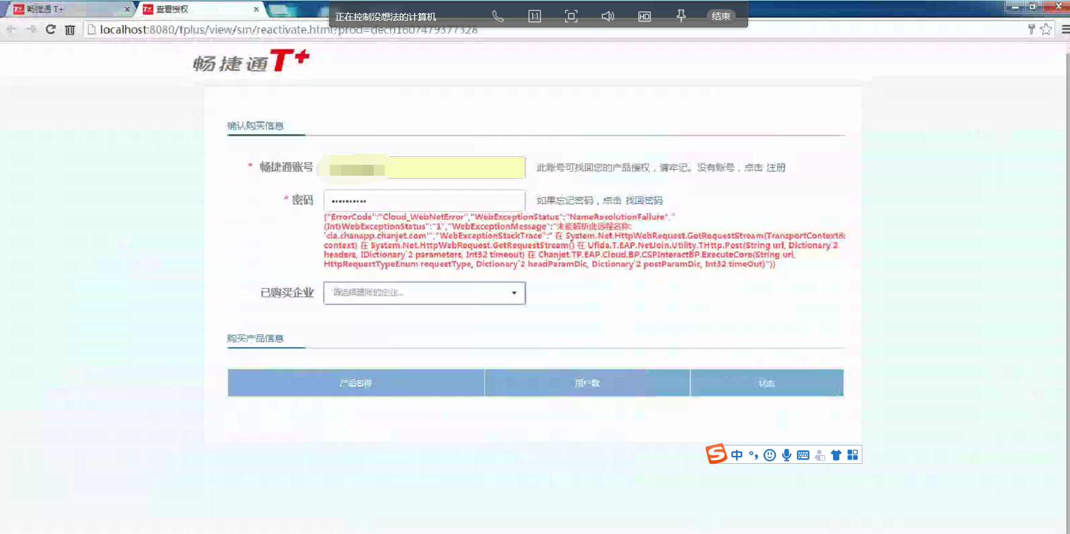The height and width of the screenshot is (534, 1070).
Task: Toggle Chinese input mode 中
Action: pos(737,455)
